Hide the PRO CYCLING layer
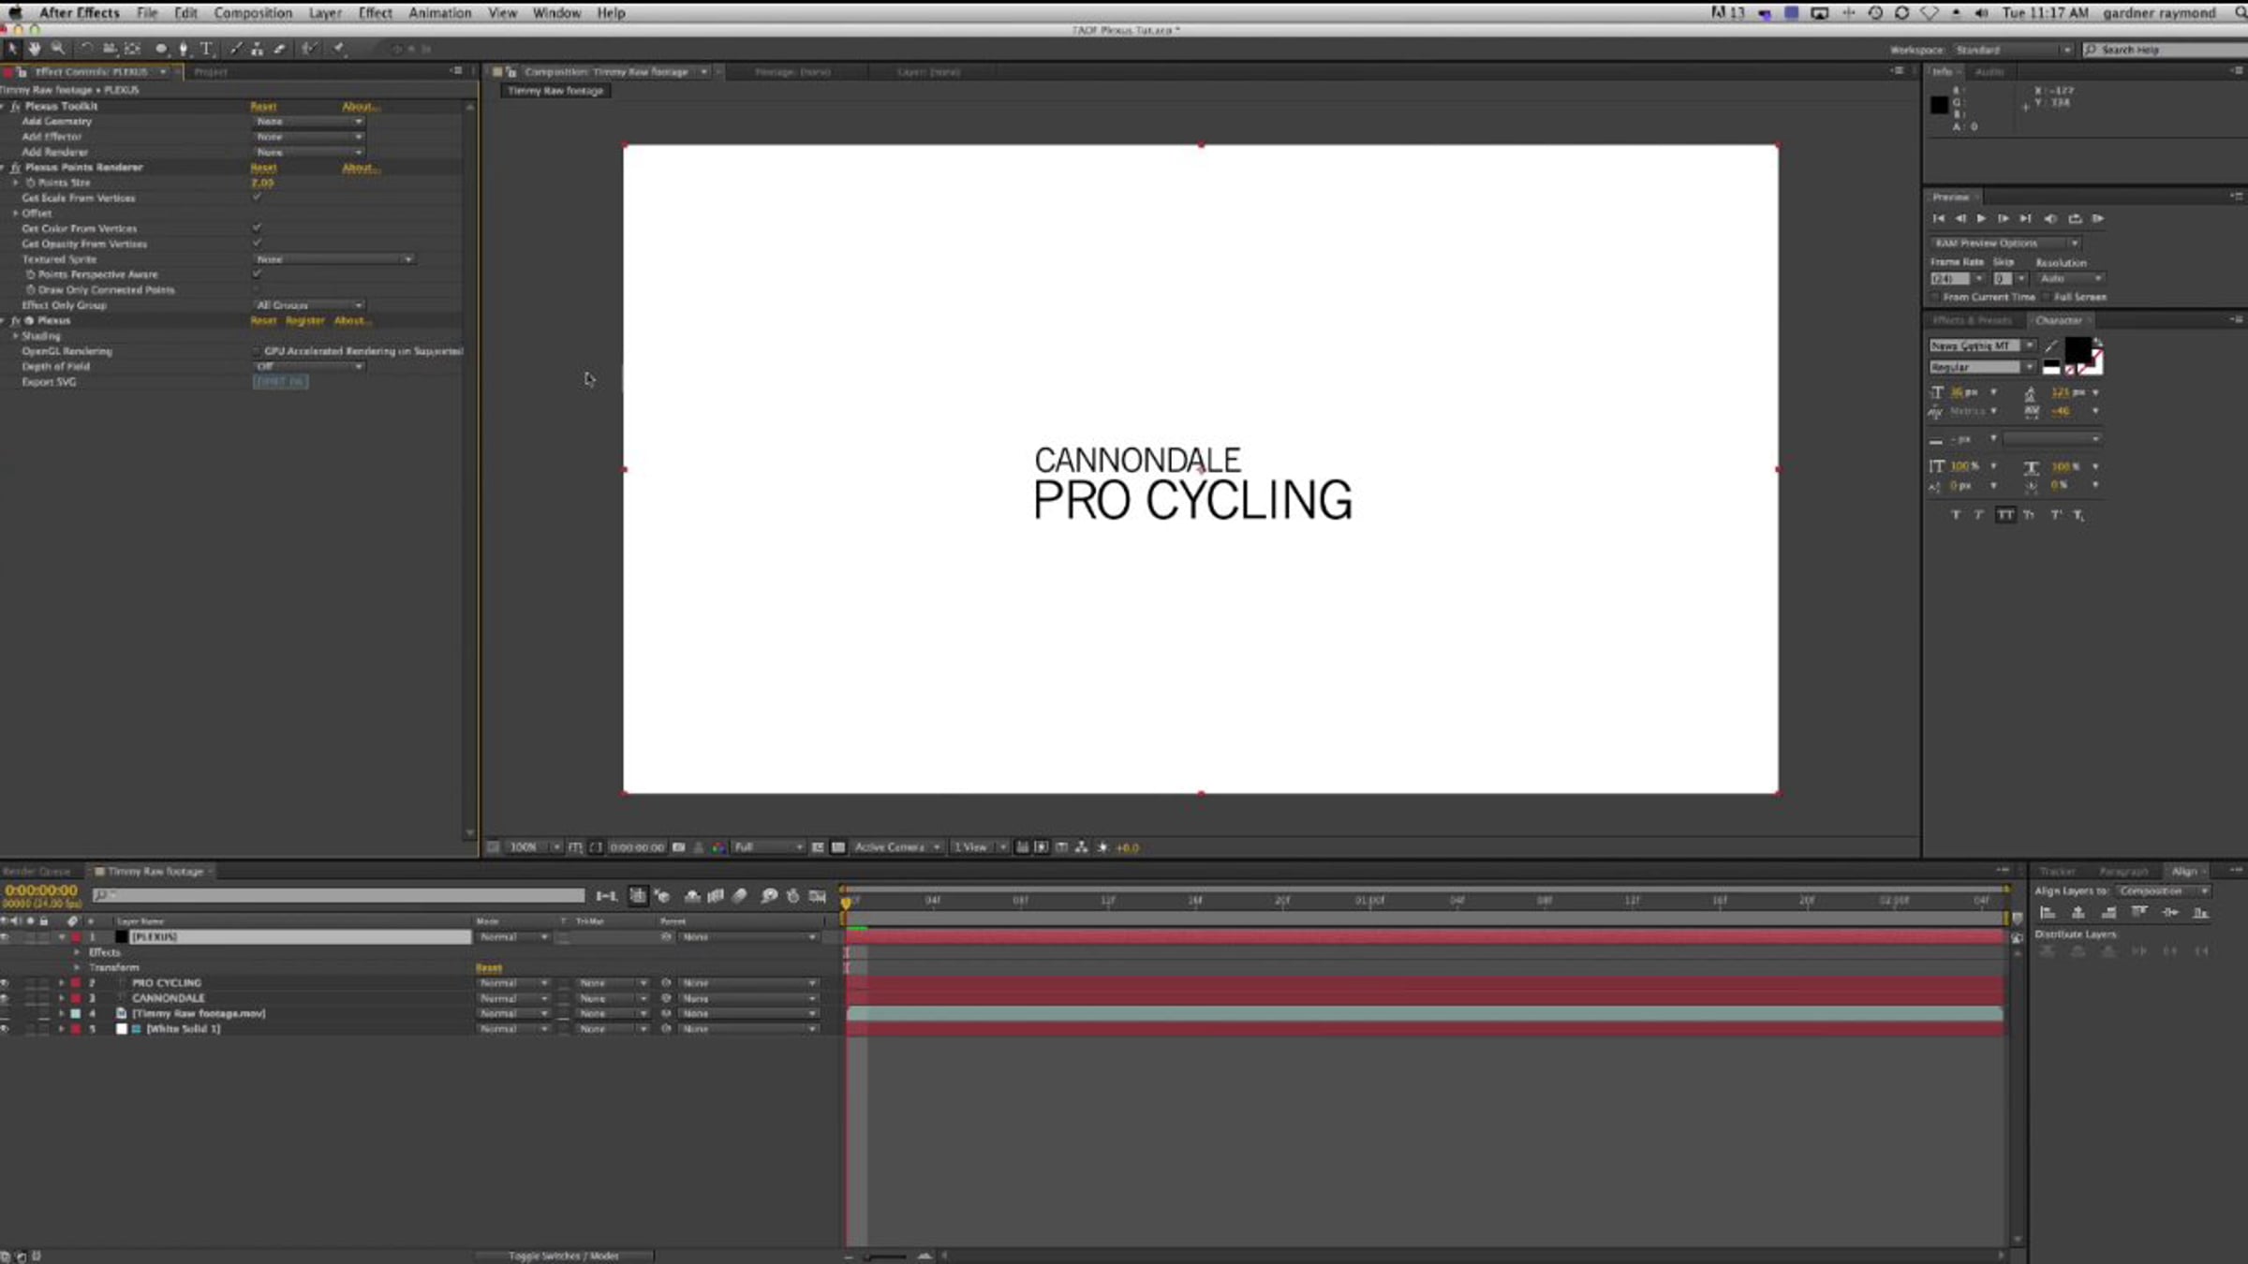Image resolution: width=2248 pixels, height=1264 pixels. pyautogui.click(x=6, y=983)
